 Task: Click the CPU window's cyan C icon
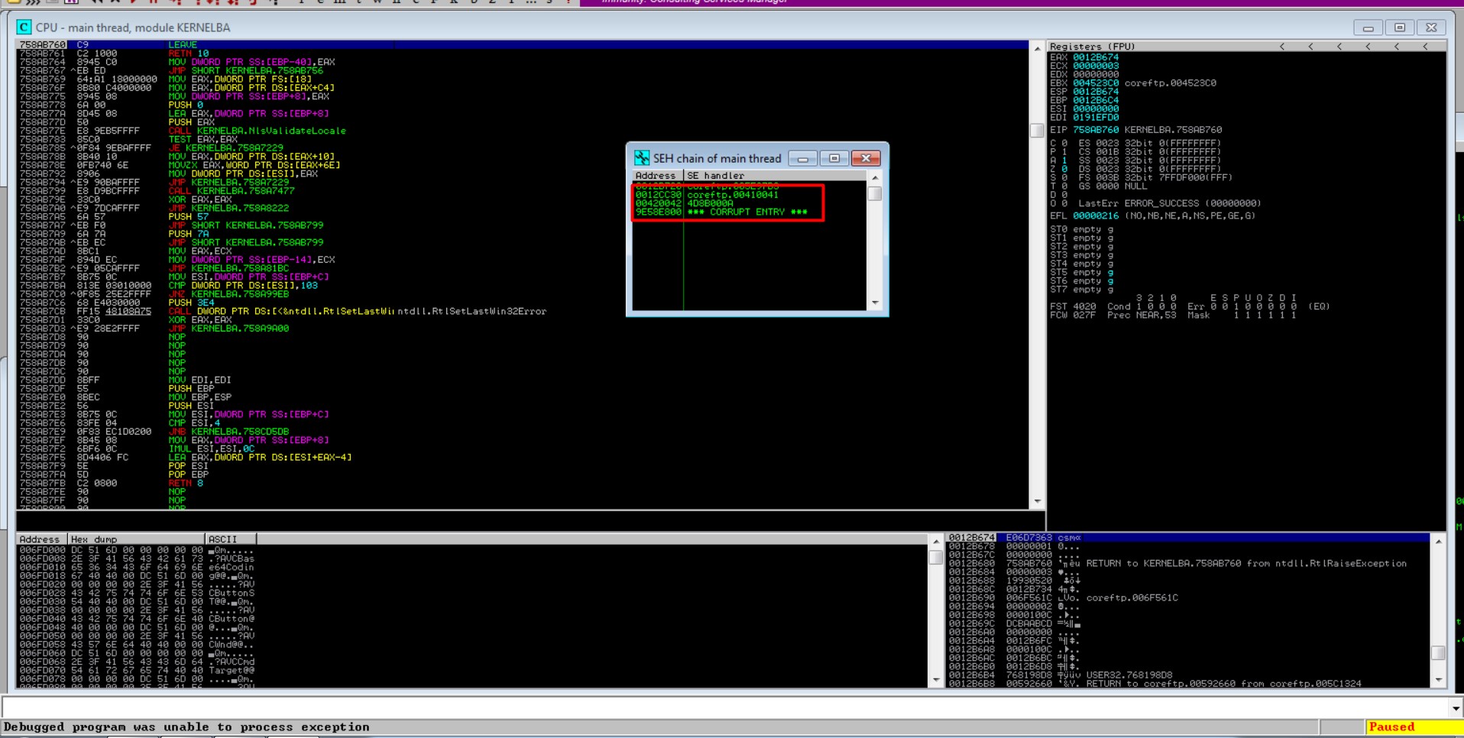point(24,28)
